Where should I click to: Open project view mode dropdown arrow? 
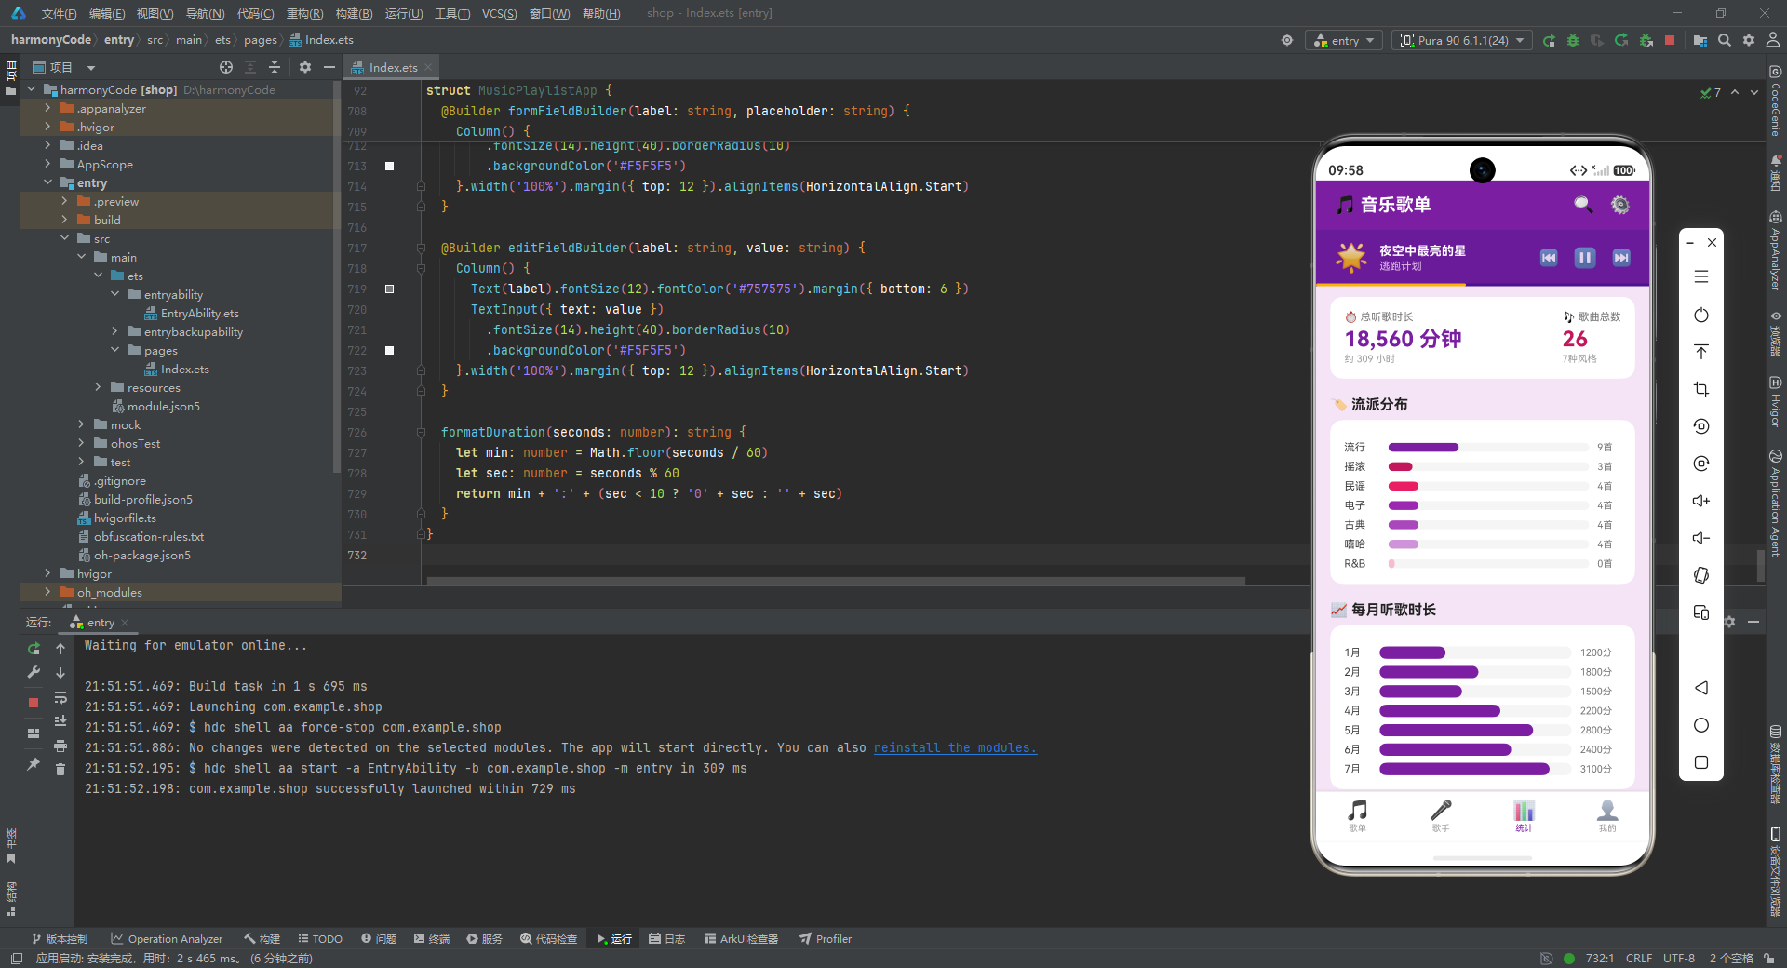pos(91,68)
